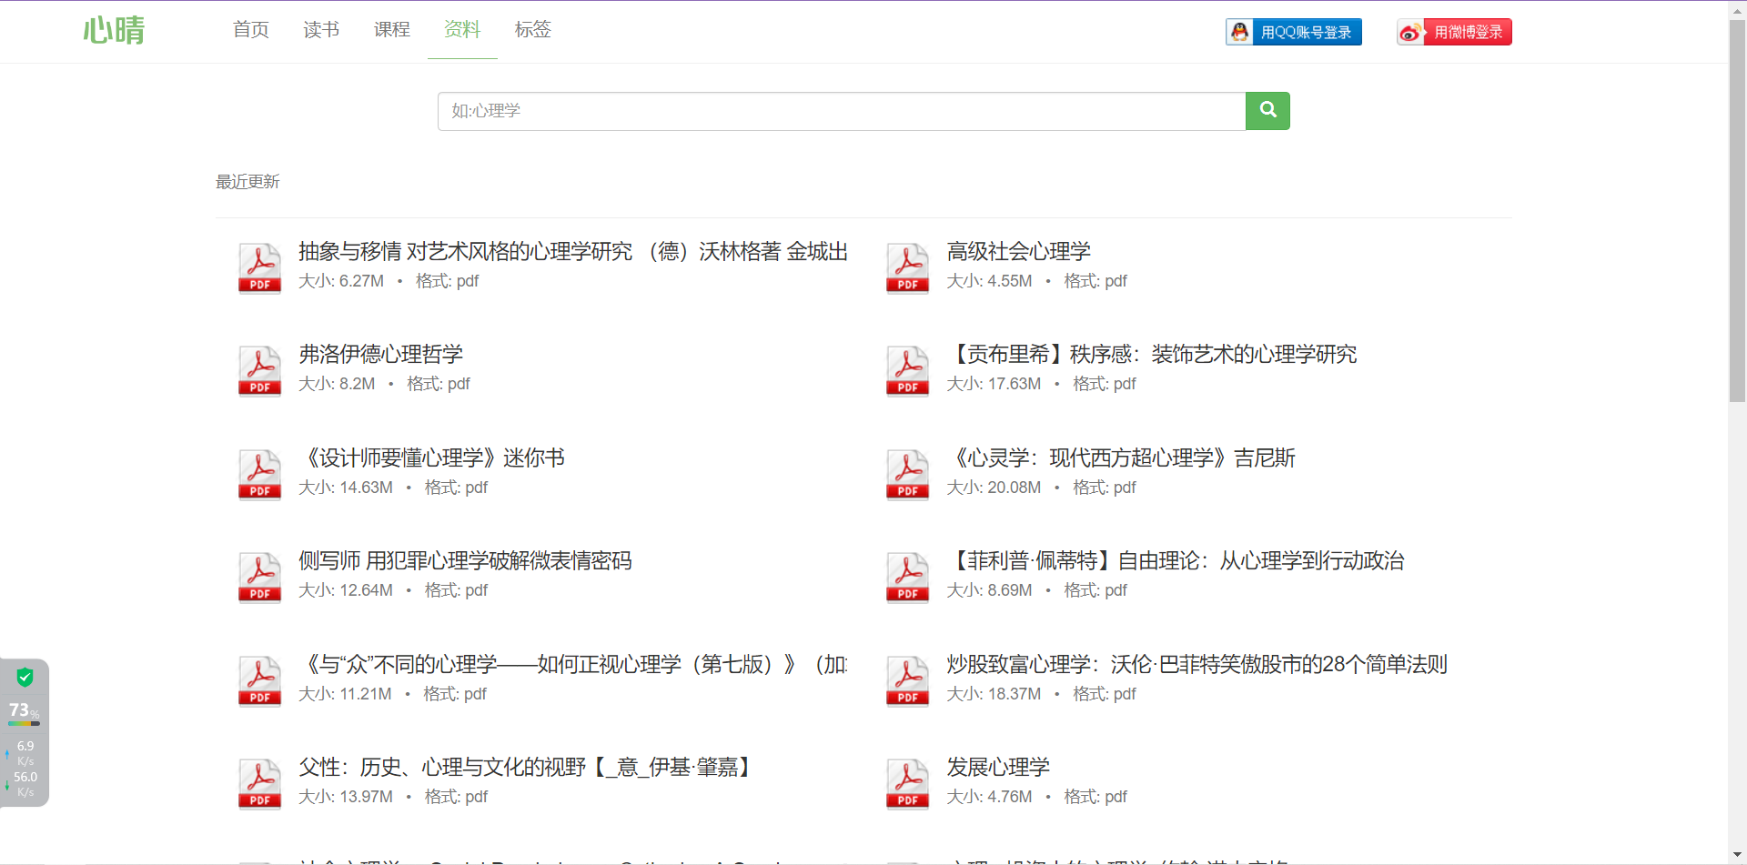Image resolution: width=1747 pixels, height=865 pixels.
Task: Open 《设计师要懂心理学》迷你书 link
Action: coord(432,458)
